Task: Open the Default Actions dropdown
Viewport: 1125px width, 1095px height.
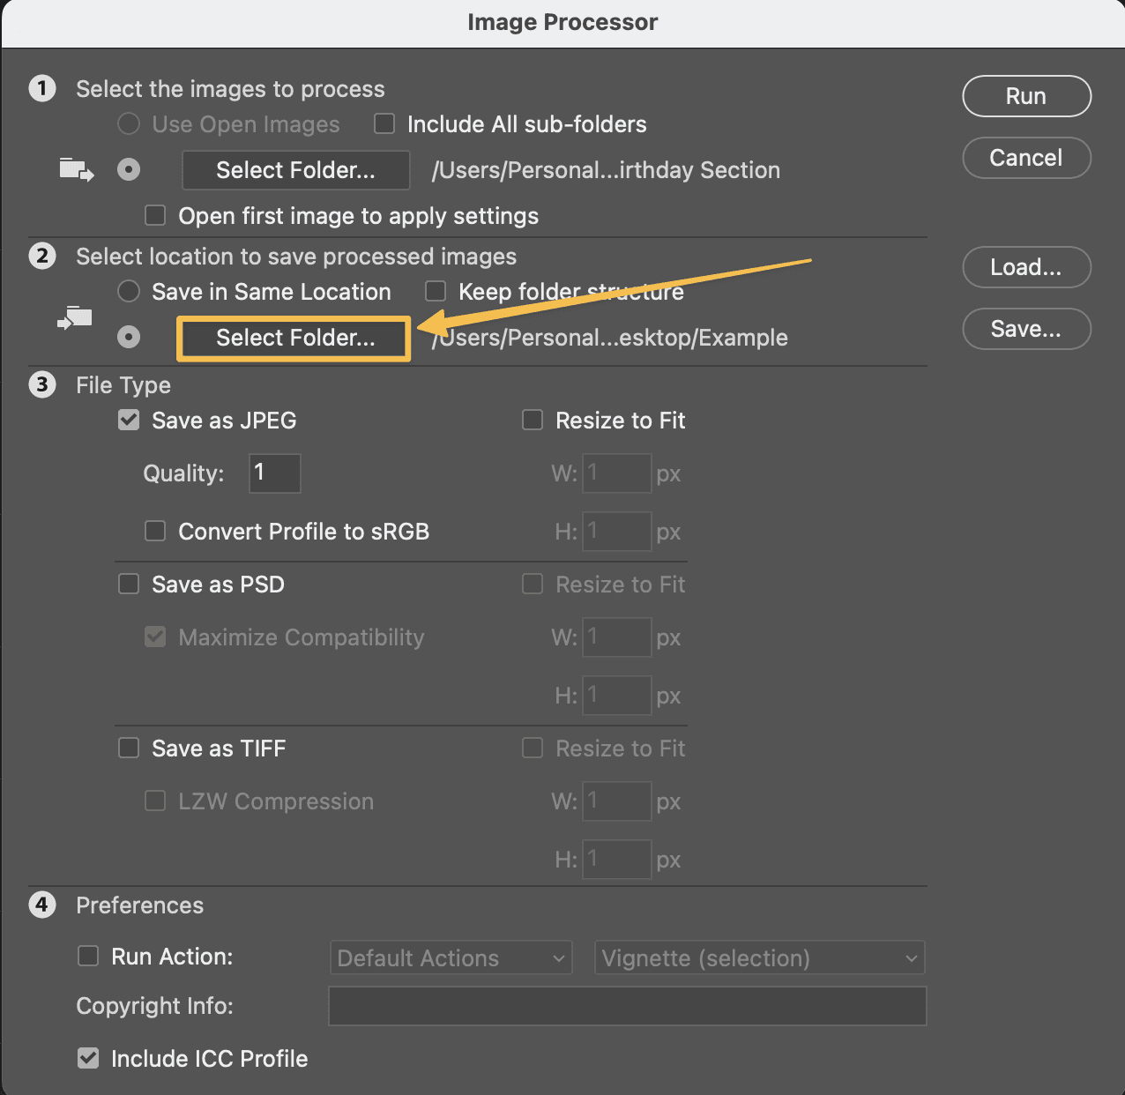Action: [451, 957]
